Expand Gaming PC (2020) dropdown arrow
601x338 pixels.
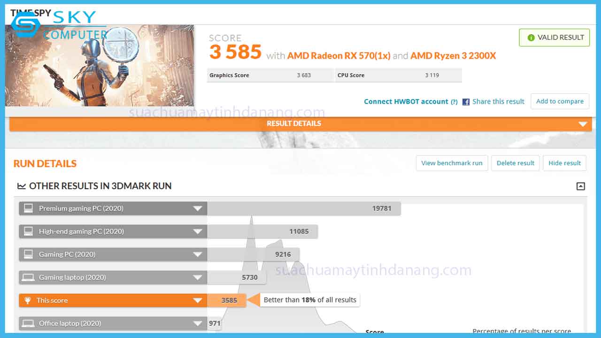click(198, 254)
